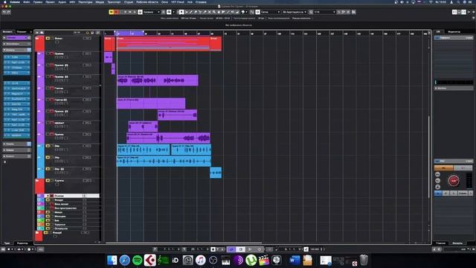Open the inspector setup gear icon
Screen dimensions: 476x268
5,162
